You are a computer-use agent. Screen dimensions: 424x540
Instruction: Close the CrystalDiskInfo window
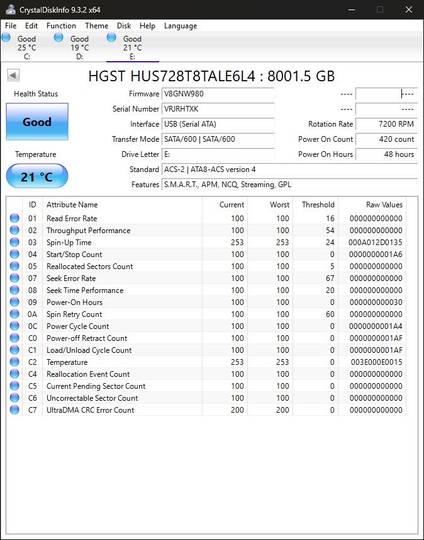408,9
